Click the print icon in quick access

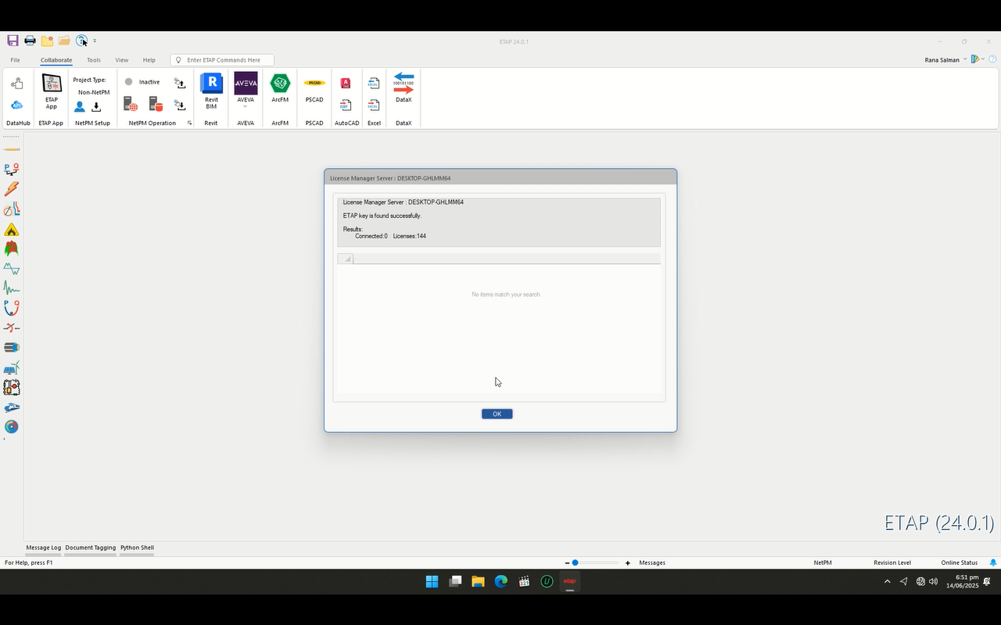click(x=30, y=41)
